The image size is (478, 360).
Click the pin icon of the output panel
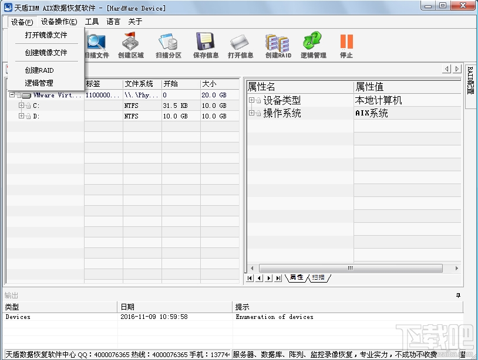[x=458, y=295]
